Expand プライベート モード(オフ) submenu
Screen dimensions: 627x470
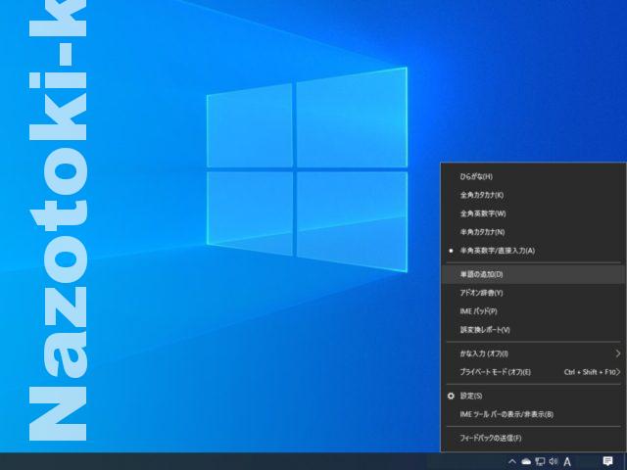click(618, 372)
